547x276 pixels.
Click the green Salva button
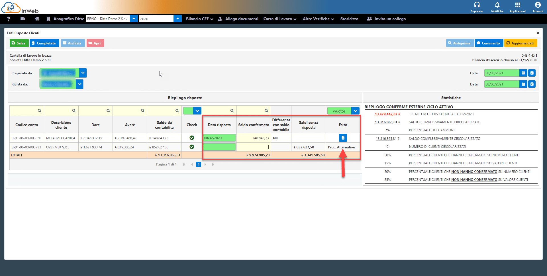[19, 43]
